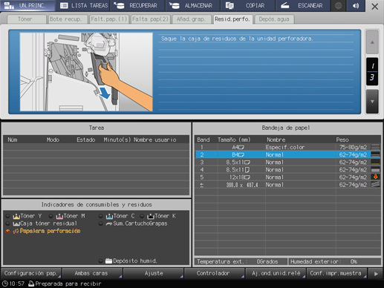Click the Tóner Y indicator light
Image resolution: width=384 pixels, height=288 pixels.
[7, 216]
